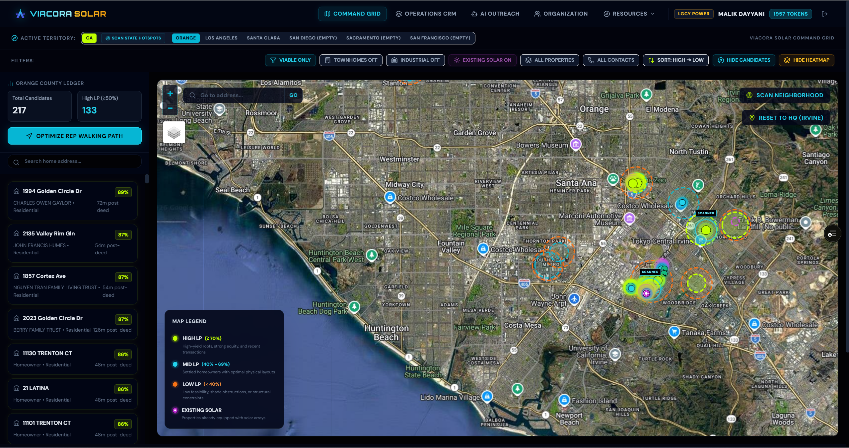The height and width of the screenshot is (448, 849).
Task: Click Scan Neighborhood button
Action: click(785, 96)
